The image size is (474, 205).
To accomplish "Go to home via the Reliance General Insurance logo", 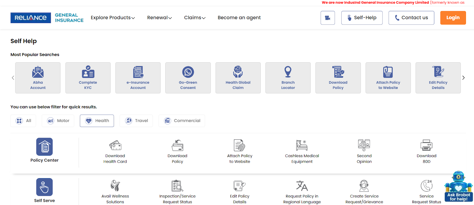I will (47, 18).
